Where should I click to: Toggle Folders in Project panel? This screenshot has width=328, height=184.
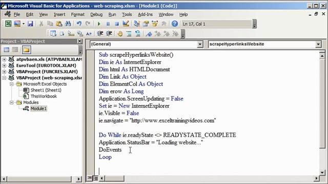(26, 50)
